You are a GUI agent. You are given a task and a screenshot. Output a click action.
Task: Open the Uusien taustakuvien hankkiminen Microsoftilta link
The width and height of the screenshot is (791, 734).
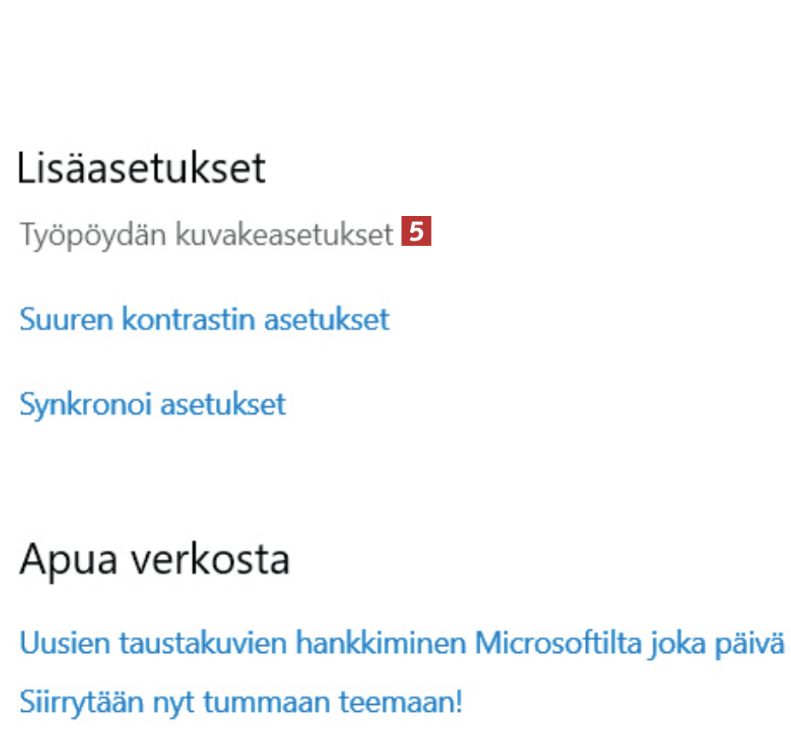click(401, 642)
